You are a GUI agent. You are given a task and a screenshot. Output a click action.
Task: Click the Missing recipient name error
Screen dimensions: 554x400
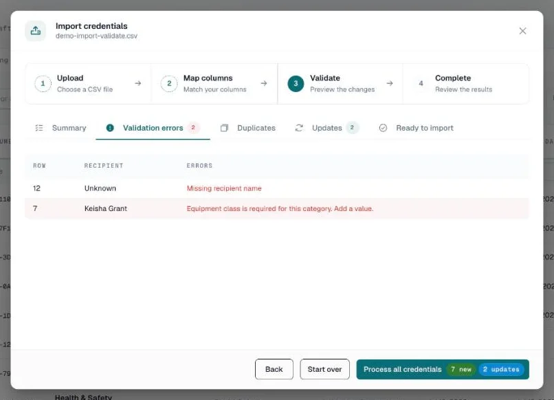click(x=224, y=188)
